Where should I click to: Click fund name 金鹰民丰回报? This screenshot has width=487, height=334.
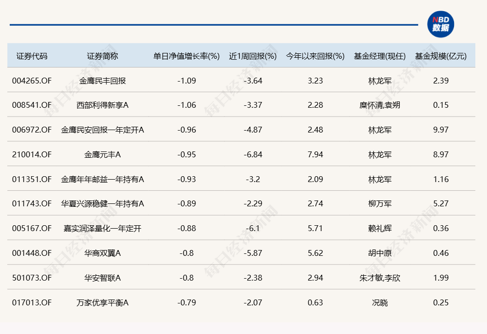[102, 81]
